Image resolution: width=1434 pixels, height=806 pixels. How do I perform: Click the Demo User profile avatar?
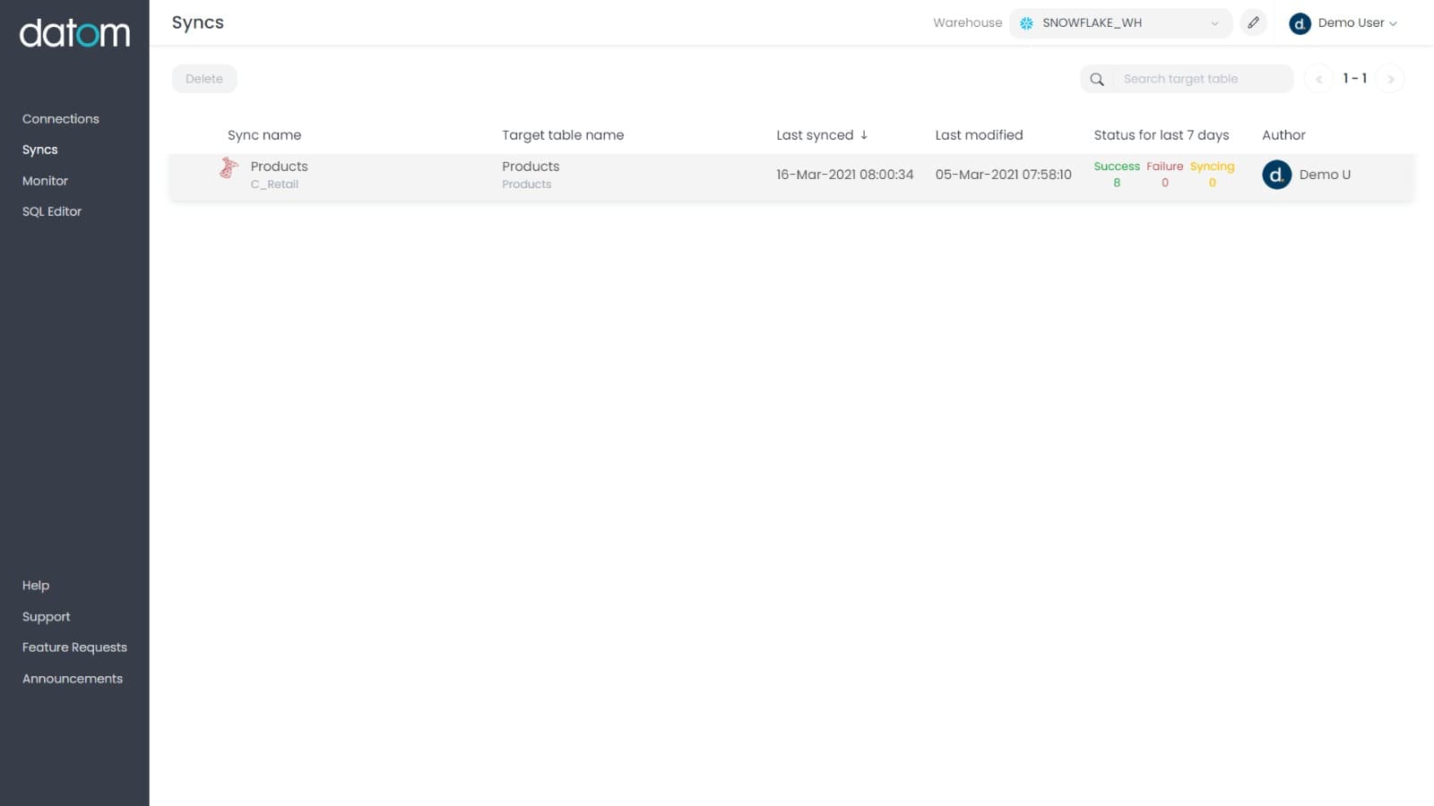click(1300, 23)
